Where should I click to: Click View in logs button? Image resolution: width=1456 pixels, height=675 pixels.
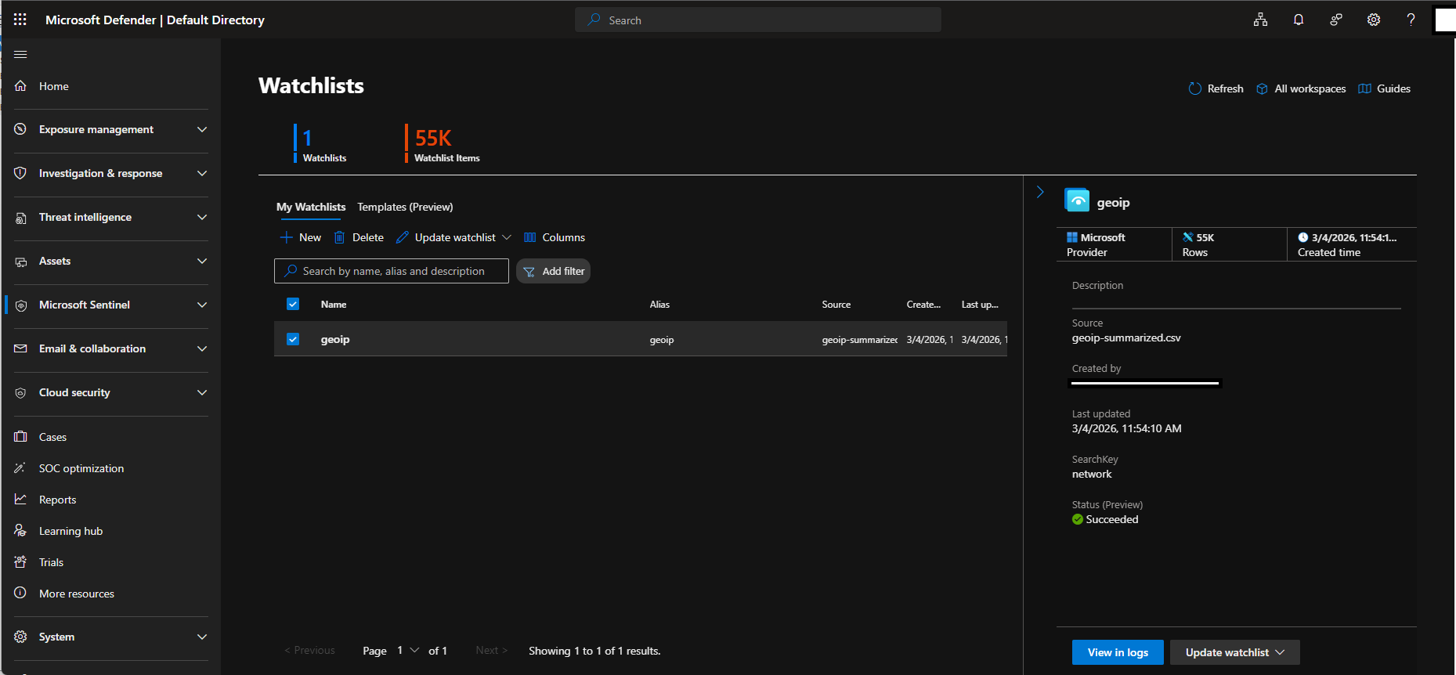(1118, 652)
